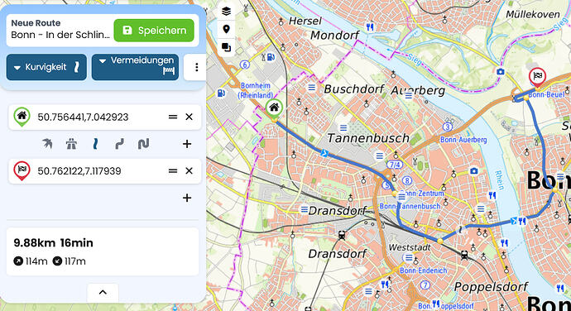Select the motorway routing mode icon

pyautogui.click(x=71, y=144)
